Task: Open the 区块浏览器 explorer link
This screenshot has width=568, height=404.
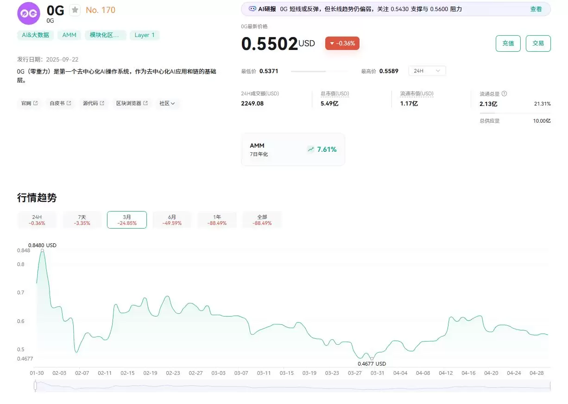Action: pos(132,103)
